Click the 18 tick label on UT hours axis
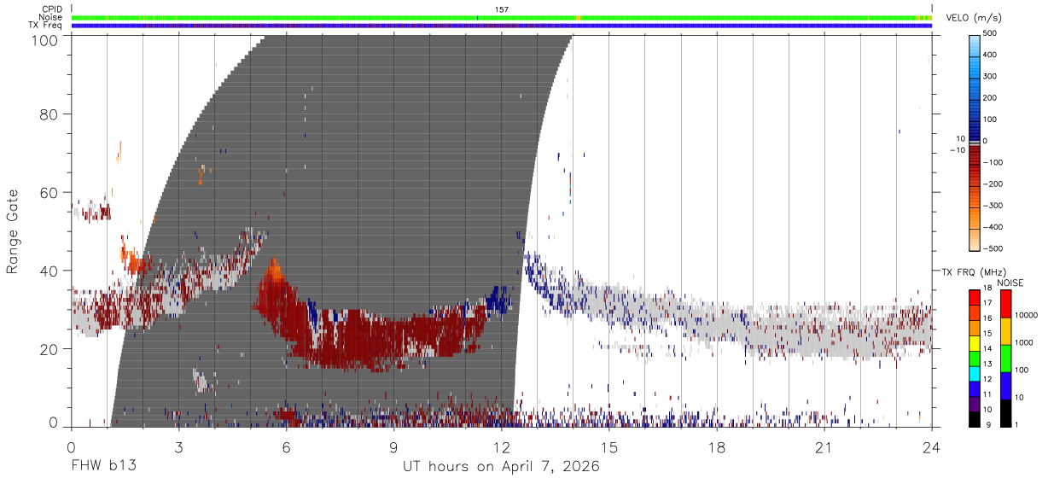The image size is (1048, 484). pos(717,447)
